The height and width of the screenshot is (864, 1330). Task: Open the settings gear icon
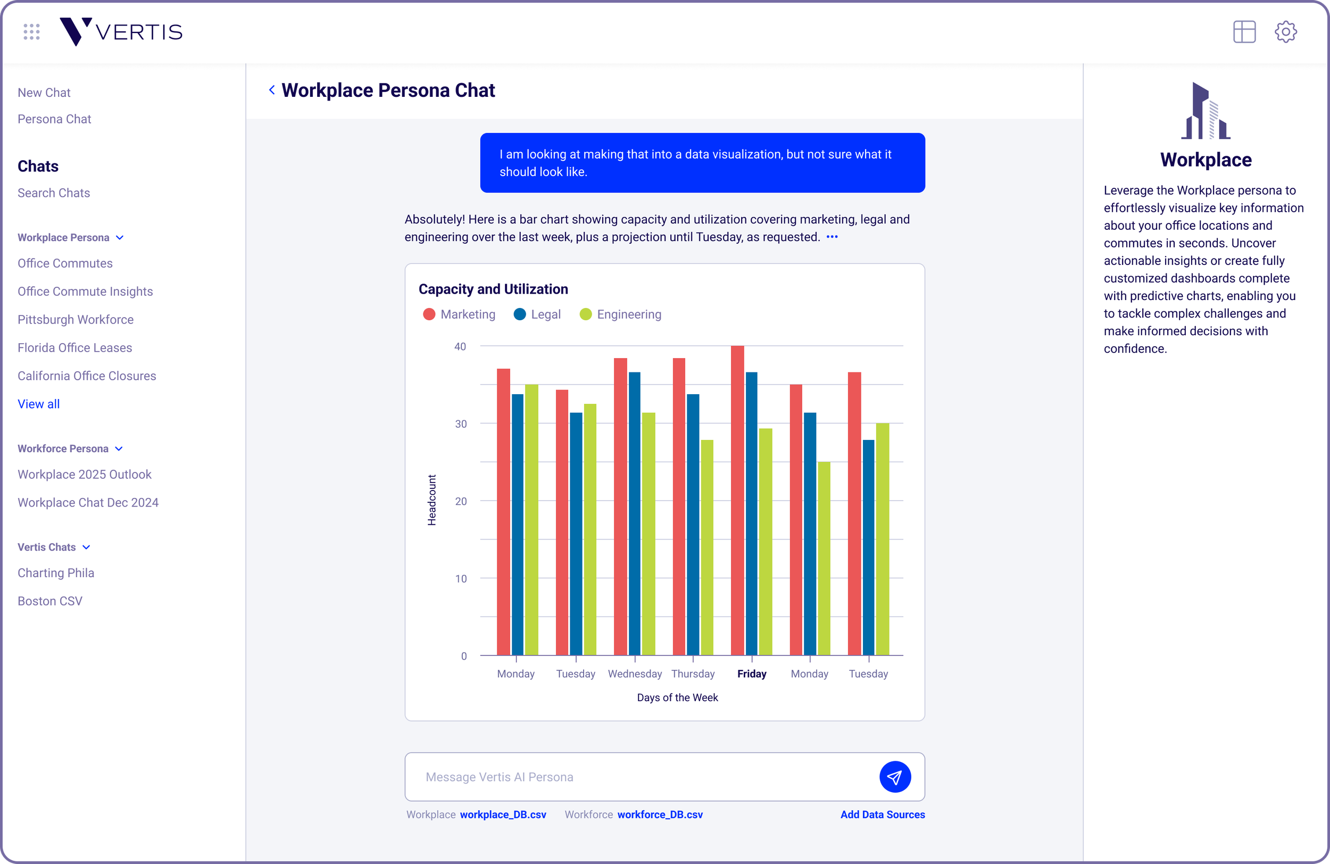pos(1285,32)
